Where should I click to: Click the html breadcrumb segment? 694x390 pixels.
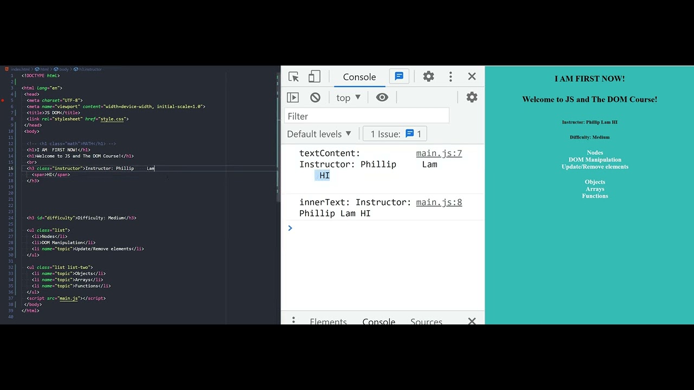pos(44,69)
